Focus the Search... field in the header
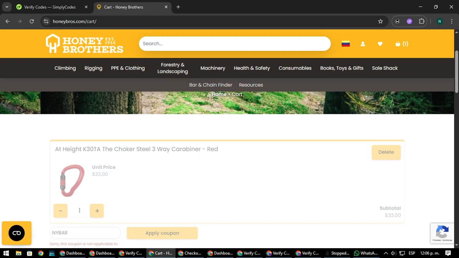This screenshot has height=258, width=459. pyautogui.click(x=235, y=43)
